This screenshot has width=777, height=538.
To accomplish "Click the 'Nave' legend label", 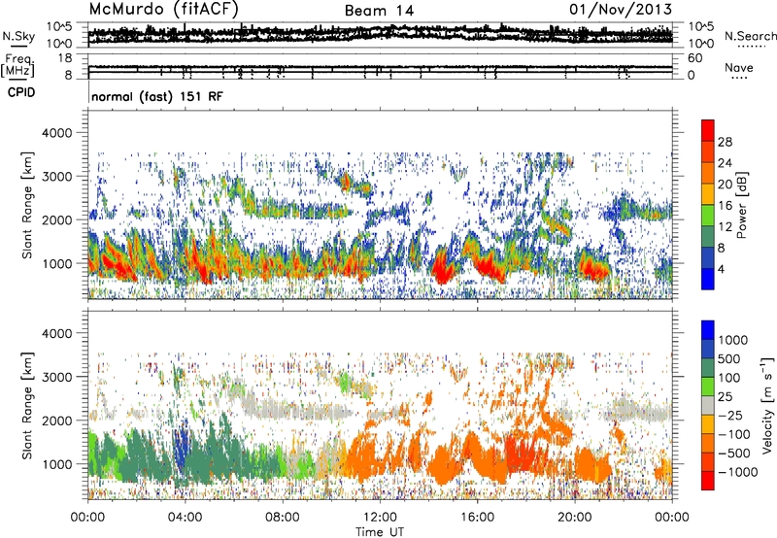I will pyautogui.click(x=739, y=67).
